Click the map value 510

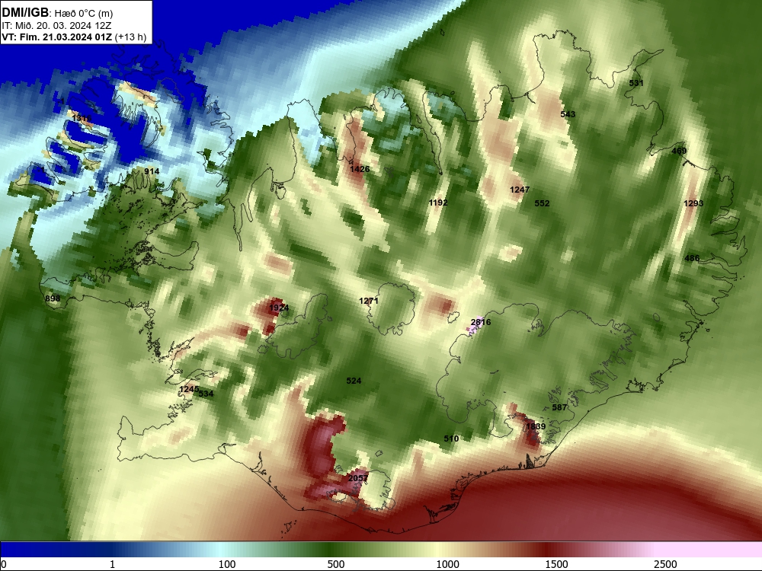[x=451, y=439]
